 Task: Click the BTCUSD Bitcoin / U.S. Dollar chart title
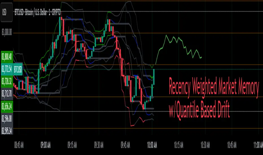(38, 12)
